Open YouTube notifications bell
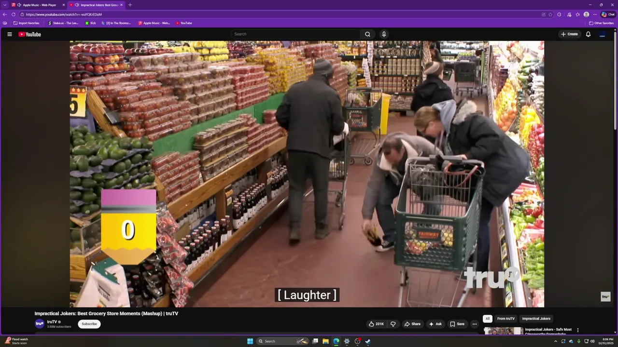The width and height of the screenshot is (618, 347). [x=588, y=34]
